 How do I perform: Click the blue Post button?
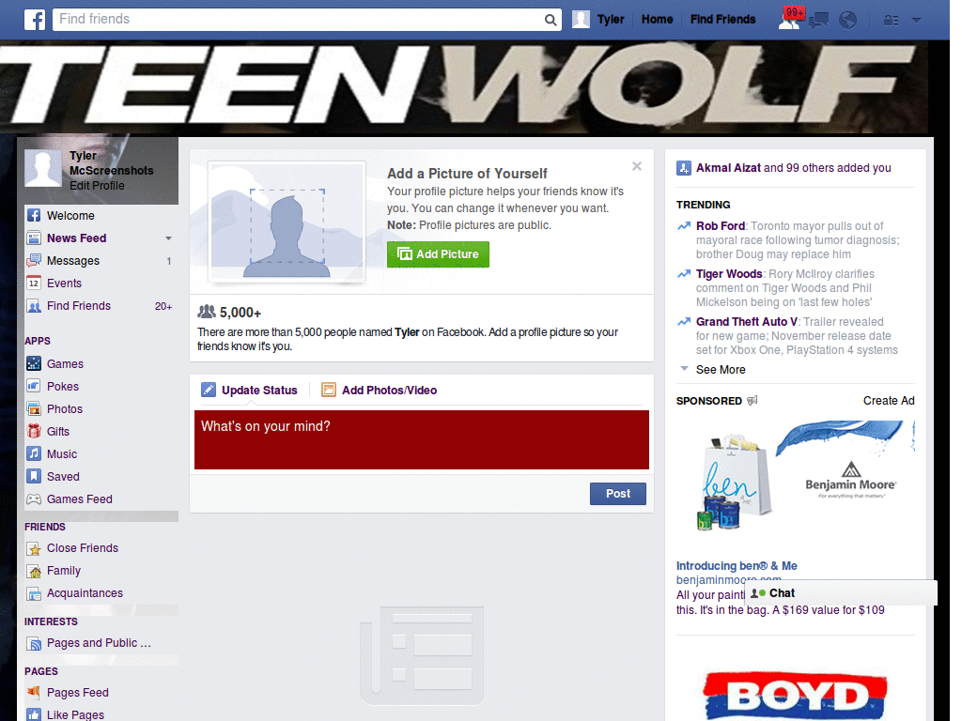618,494
